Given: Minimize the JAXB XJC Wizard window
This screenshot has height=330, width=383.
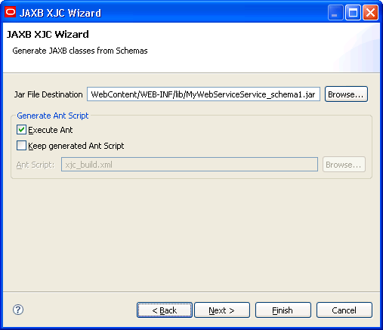Looking at the screenshot, I should pos(335,12).
